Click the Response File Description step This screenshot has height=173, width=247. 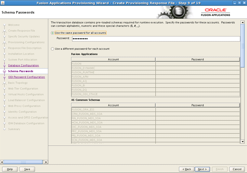[x=25, y=48]
